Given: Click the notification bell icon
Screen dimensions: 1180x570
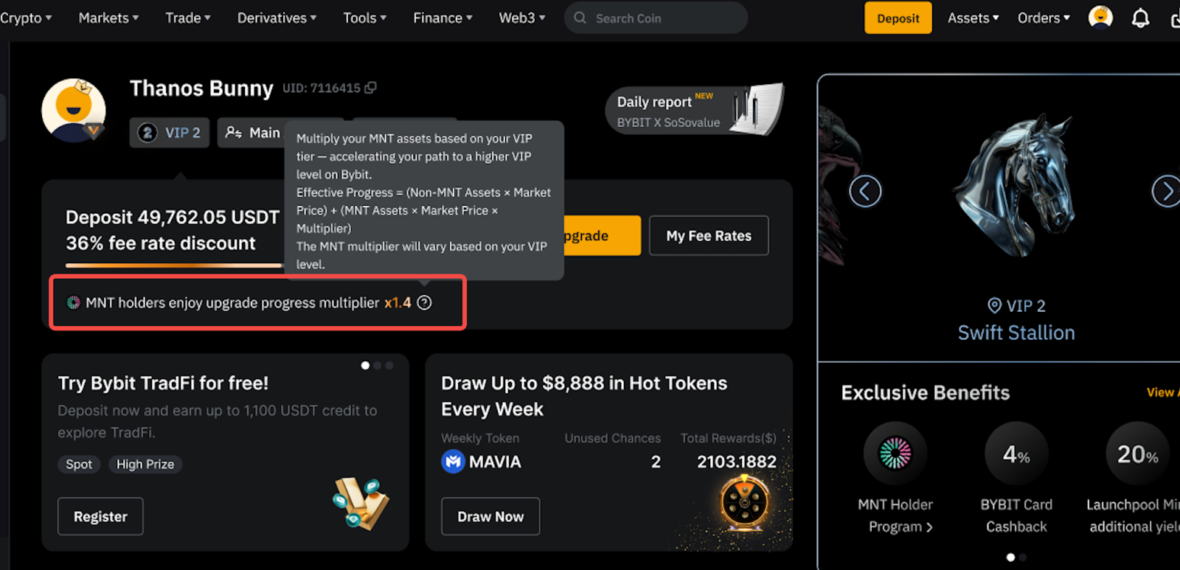Looking at the screenshot, I should 1140,18.
